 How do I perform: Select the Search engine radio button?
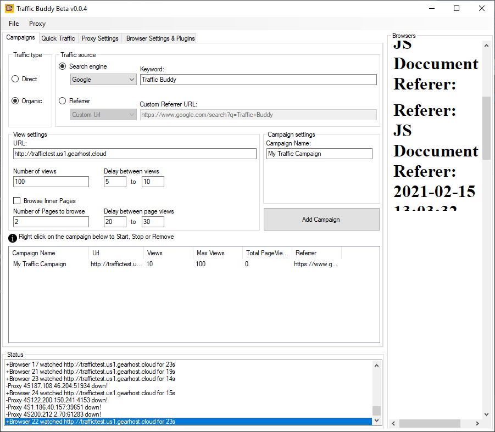(63, 66)
